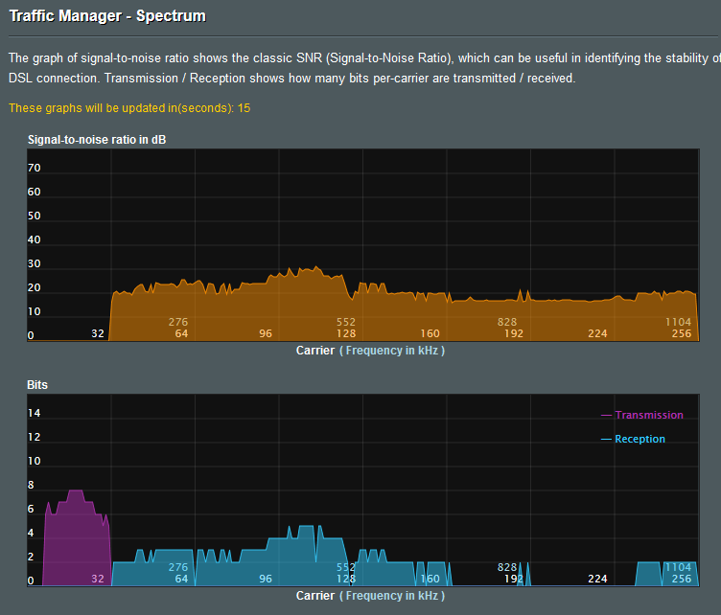Viewport: 721px width, 615px height.
Task: Click the Traffic Manager - Spectrum heading
Action: coord(107,16)
